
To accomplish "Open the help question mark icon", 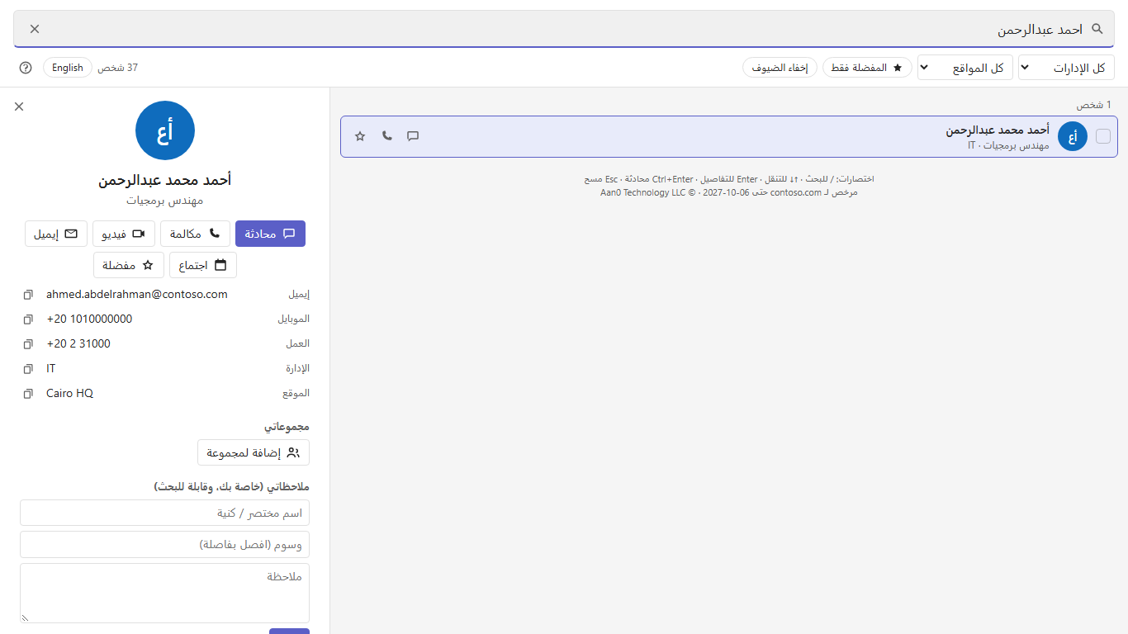I will [26, 68].
